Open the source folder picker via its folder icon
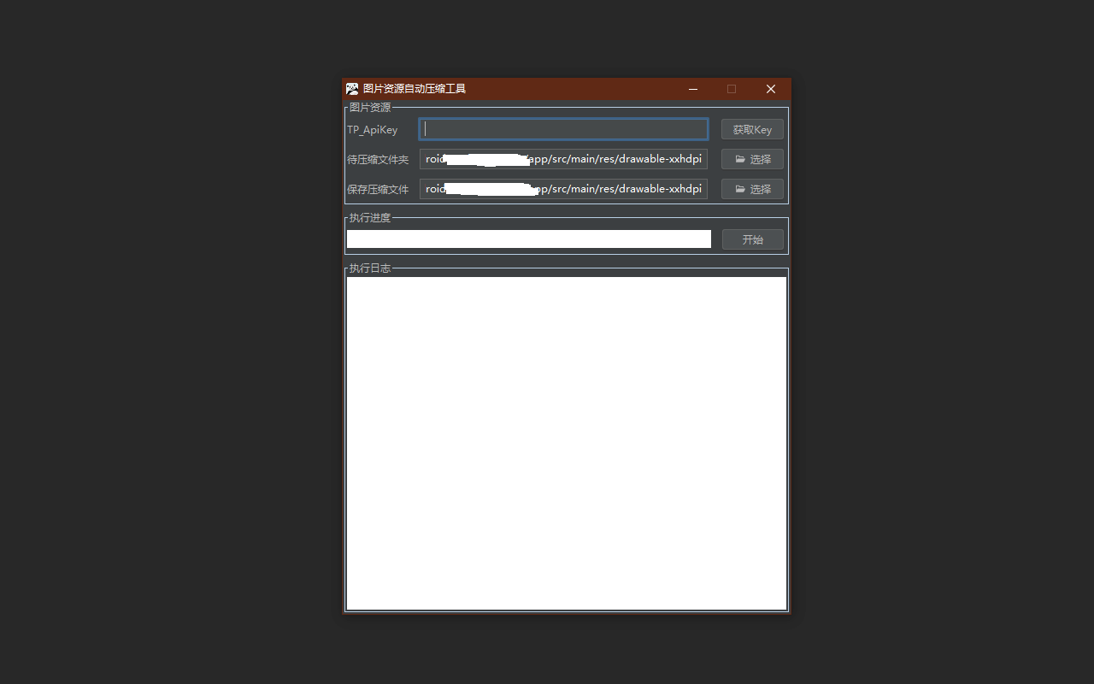 click(740, 159)
